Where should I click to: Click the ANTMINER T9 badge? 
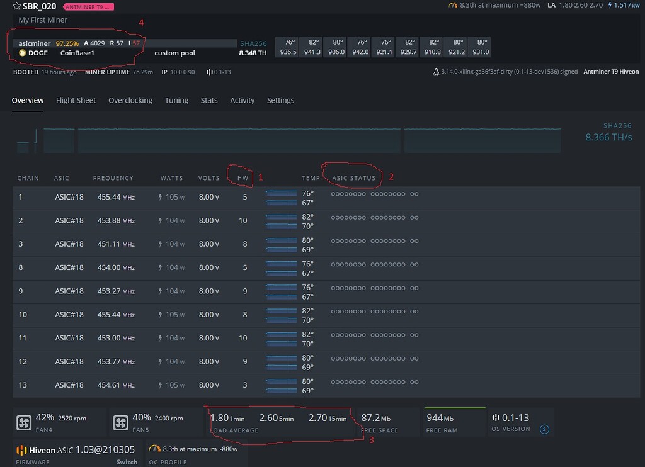pyautogui.click(x=88, y=6)
